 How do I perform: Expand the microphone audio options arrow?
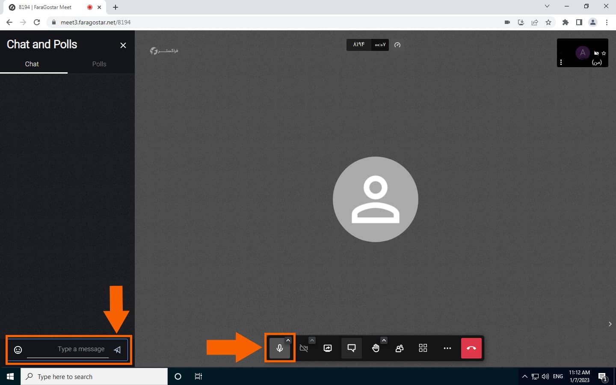point(288,341)
